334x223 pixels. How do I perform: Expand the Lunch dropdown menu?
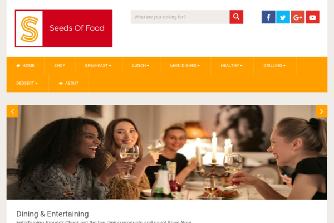[141, 66]
